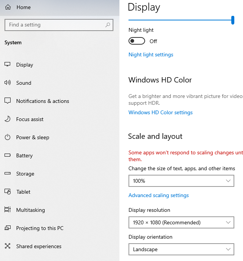Click the Find a setting search box
Image resolution: width=243 pixels, height=261 pixels.
click(x=59, y=25)
